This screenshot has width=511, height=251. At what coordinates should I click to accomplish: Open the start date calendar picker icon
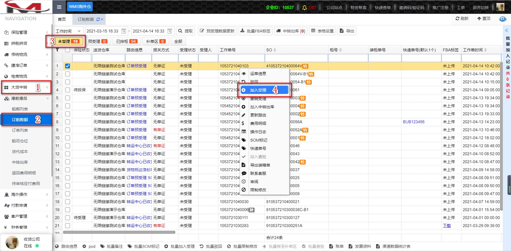(x=124, y=31)
